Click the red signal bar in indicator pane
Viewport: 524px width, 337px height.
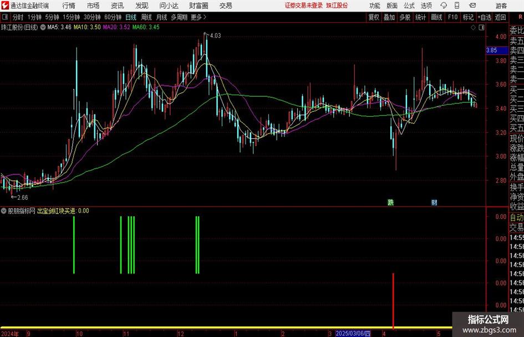coord(393,301)
